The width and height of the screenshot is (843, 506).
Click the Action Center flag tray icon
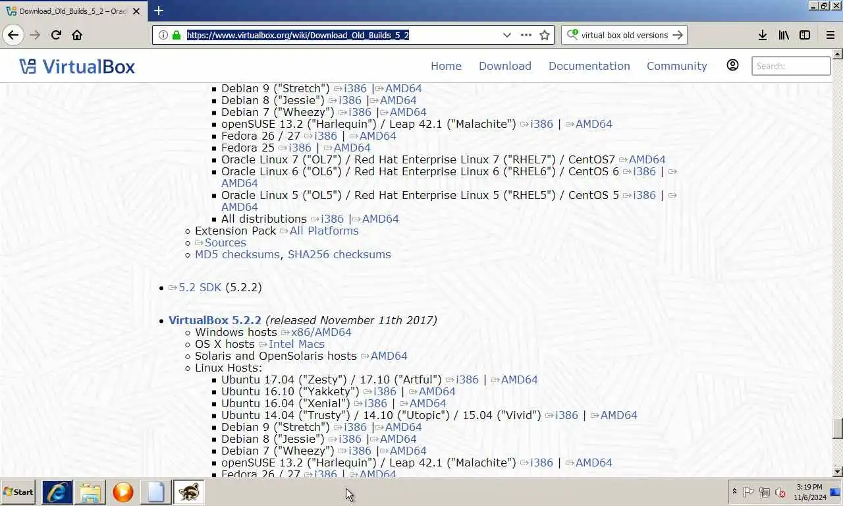pyautogui.click(x=749, y=492)
